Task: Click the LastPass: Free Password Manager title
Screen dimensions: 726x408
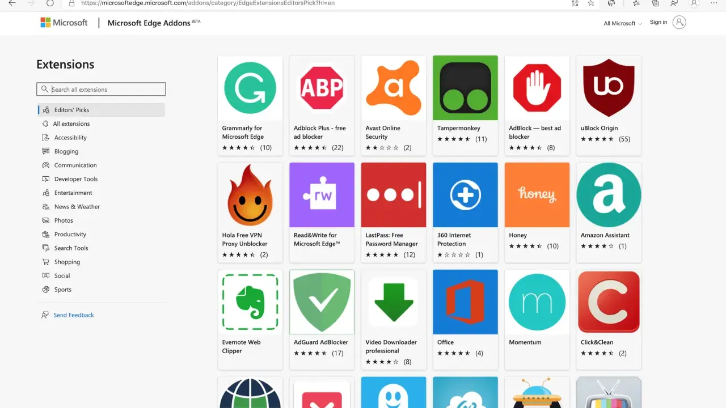Action: click(x=392, y=239)
